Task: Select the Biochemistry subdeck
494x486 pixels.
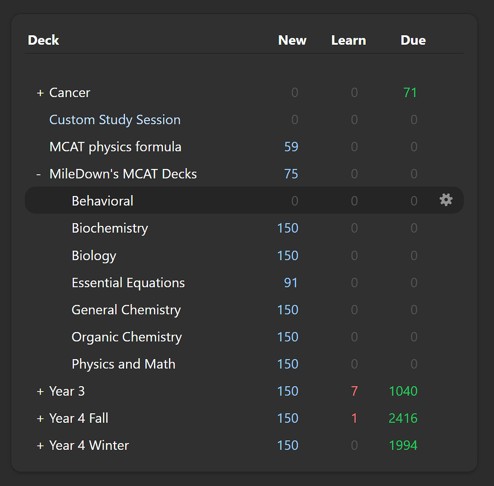Action: coord(110,228)
